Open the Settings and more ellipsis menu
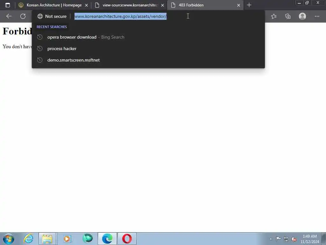Viewport: 326px width, 245px height. [317, 16]
